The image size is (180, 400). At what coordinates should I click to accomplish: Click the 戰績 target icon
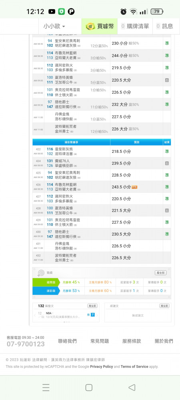pos(41,273)
